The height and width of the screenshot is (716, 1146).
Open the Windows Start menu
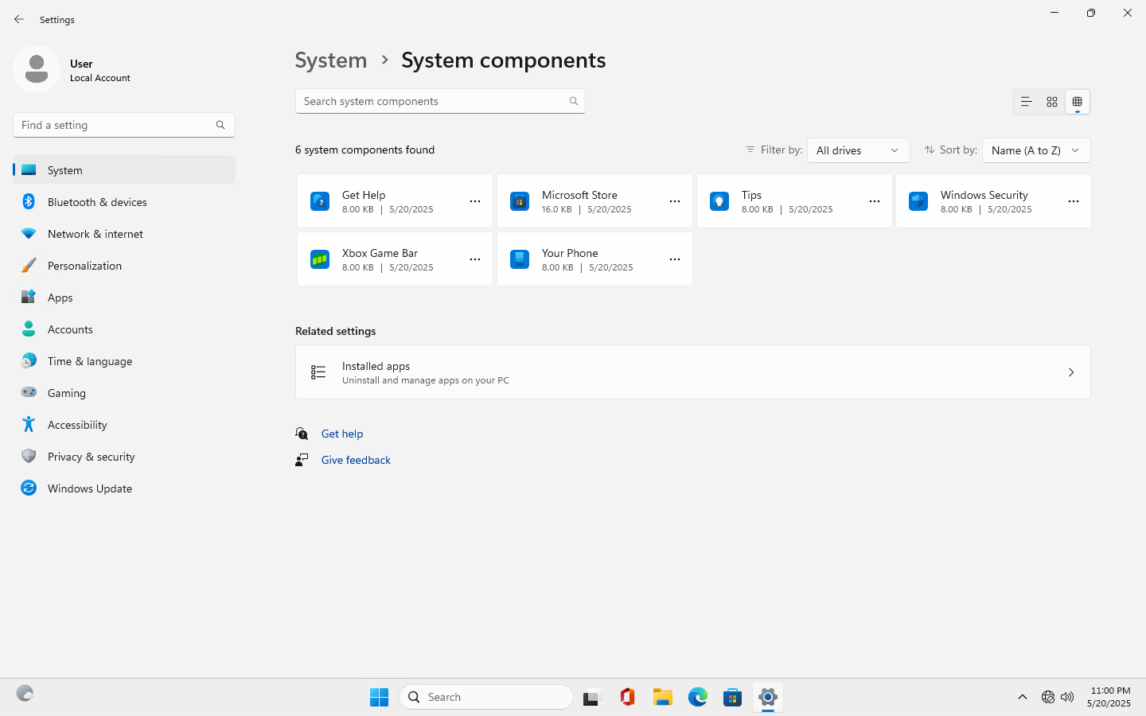(x=380, y=697)
